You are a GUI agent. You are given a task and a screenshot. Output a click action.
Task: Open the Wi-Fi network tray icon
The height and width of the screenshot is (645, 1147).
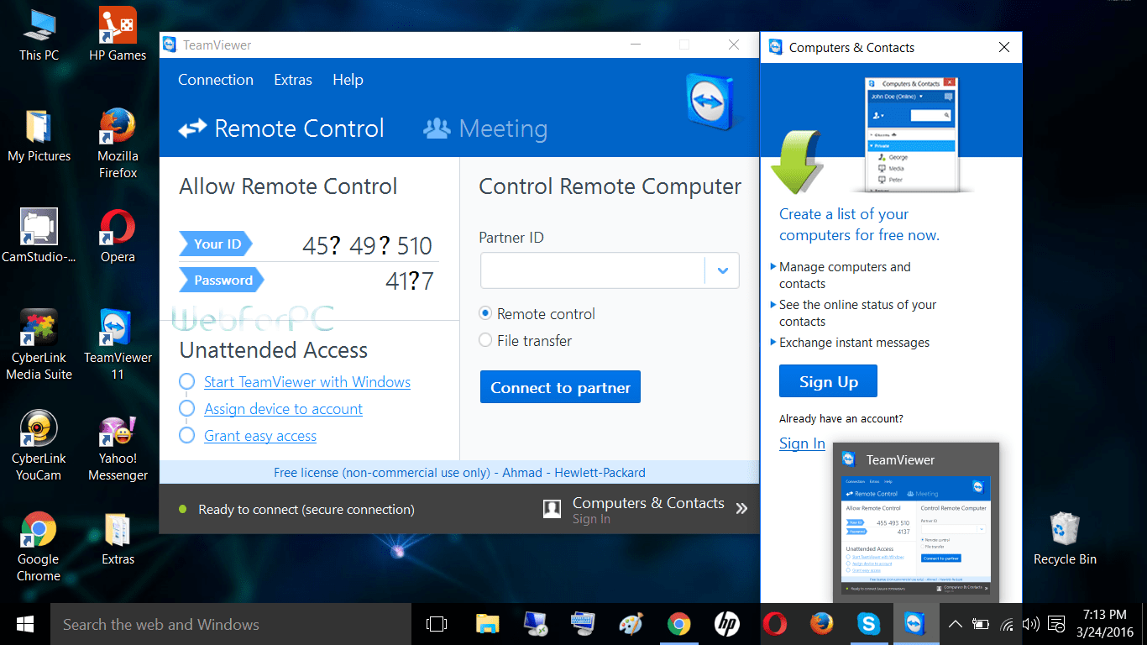pyautogui.click(x=1007, y=624)
